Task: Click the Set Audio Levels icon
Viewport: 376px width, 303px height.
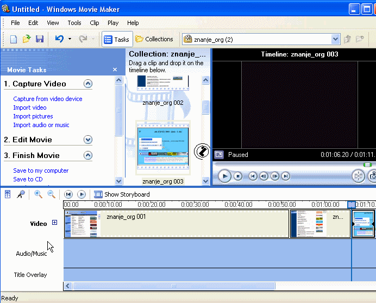Action: [x=8, y=194]
